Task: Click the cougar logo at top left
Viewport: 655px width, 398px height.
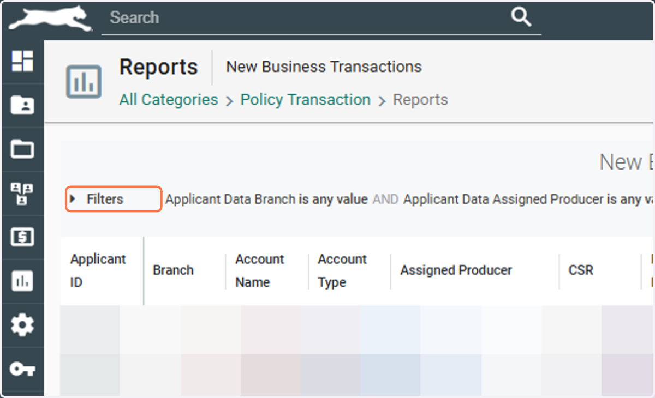Action: (50, 20)
